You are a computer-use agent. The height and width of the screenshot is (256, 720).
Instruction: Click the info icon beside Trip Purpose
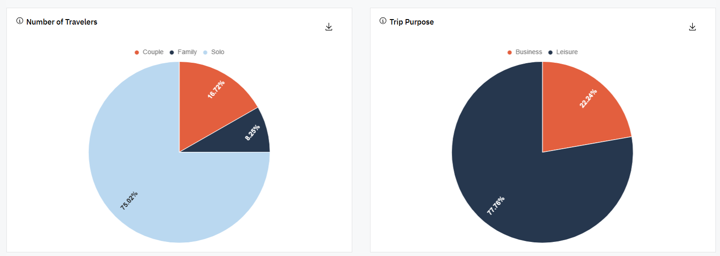(383, 21)
